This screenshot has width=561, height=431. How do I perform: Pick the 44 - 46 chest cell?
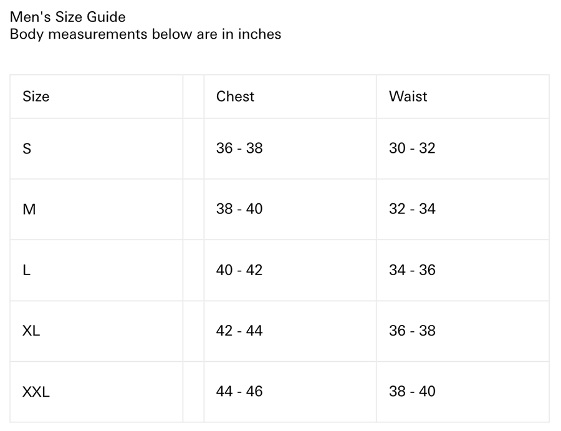click(239, 392)
